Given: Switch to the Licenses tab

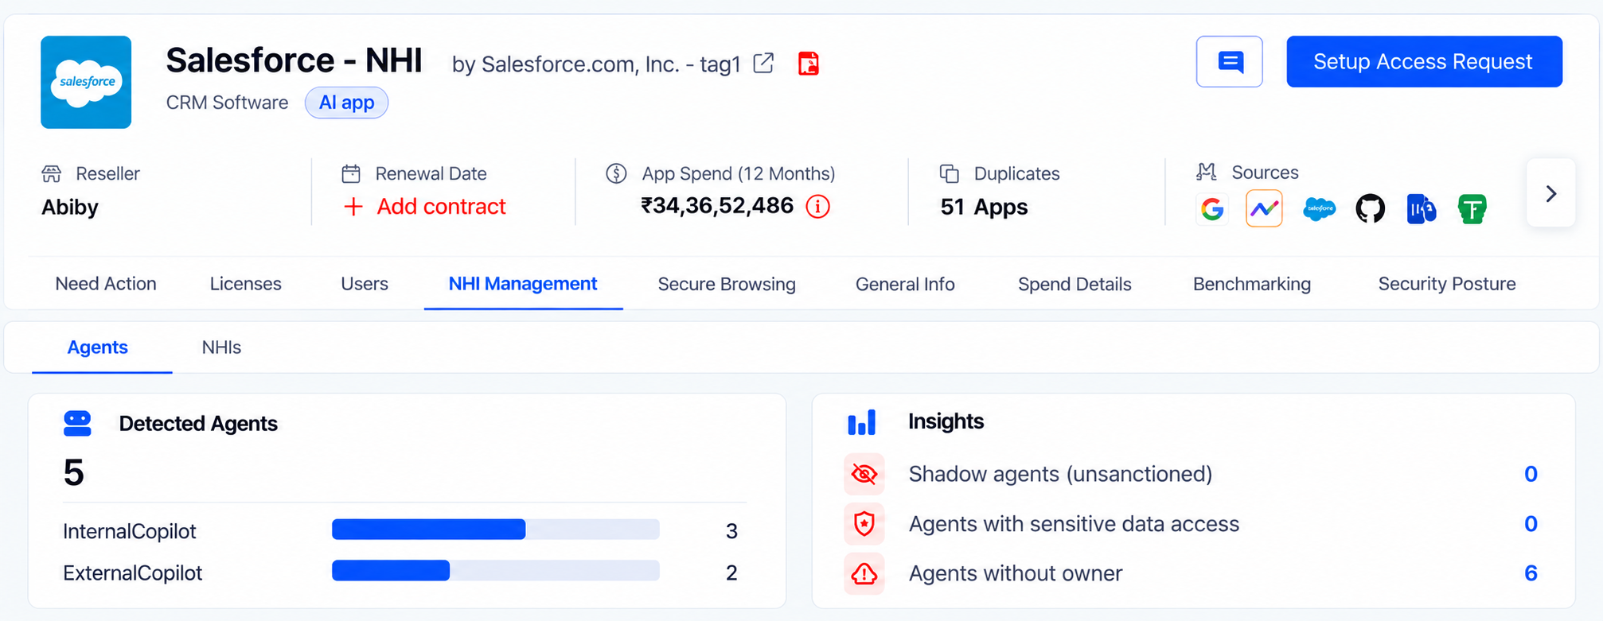Looking at the screenshot, I should pos(245,284).
